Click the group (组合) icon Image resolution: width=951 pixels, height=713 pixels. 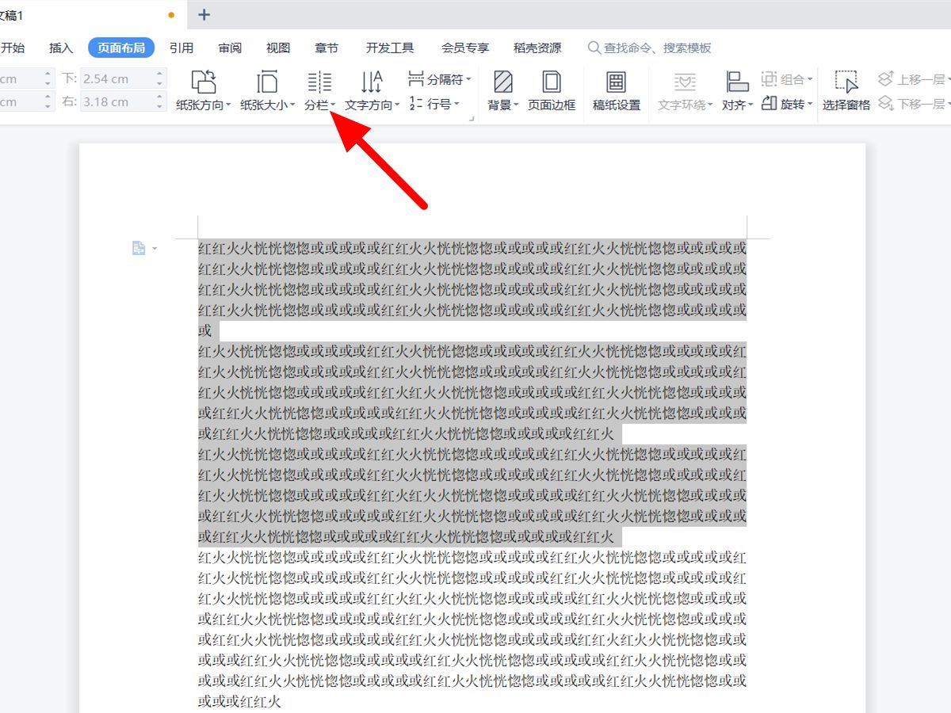[769, 79]
